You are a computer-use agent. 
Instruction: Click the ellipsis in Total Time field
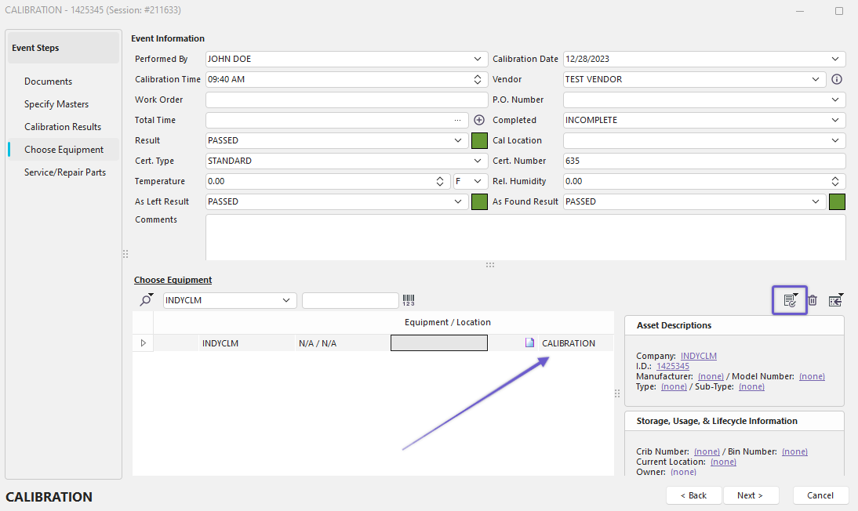(457, 120)
